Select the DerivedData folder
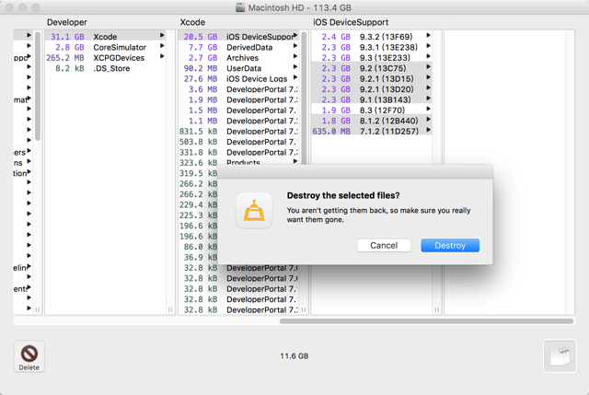Image resolution: width=589 pixels, height=395 pixels. pos(238,47)
